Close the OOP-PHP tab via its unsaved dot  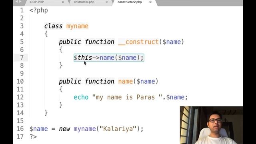63,2
